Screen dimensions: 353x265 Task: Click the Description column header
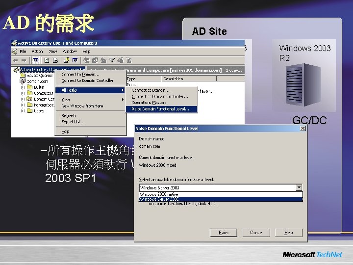189,79
